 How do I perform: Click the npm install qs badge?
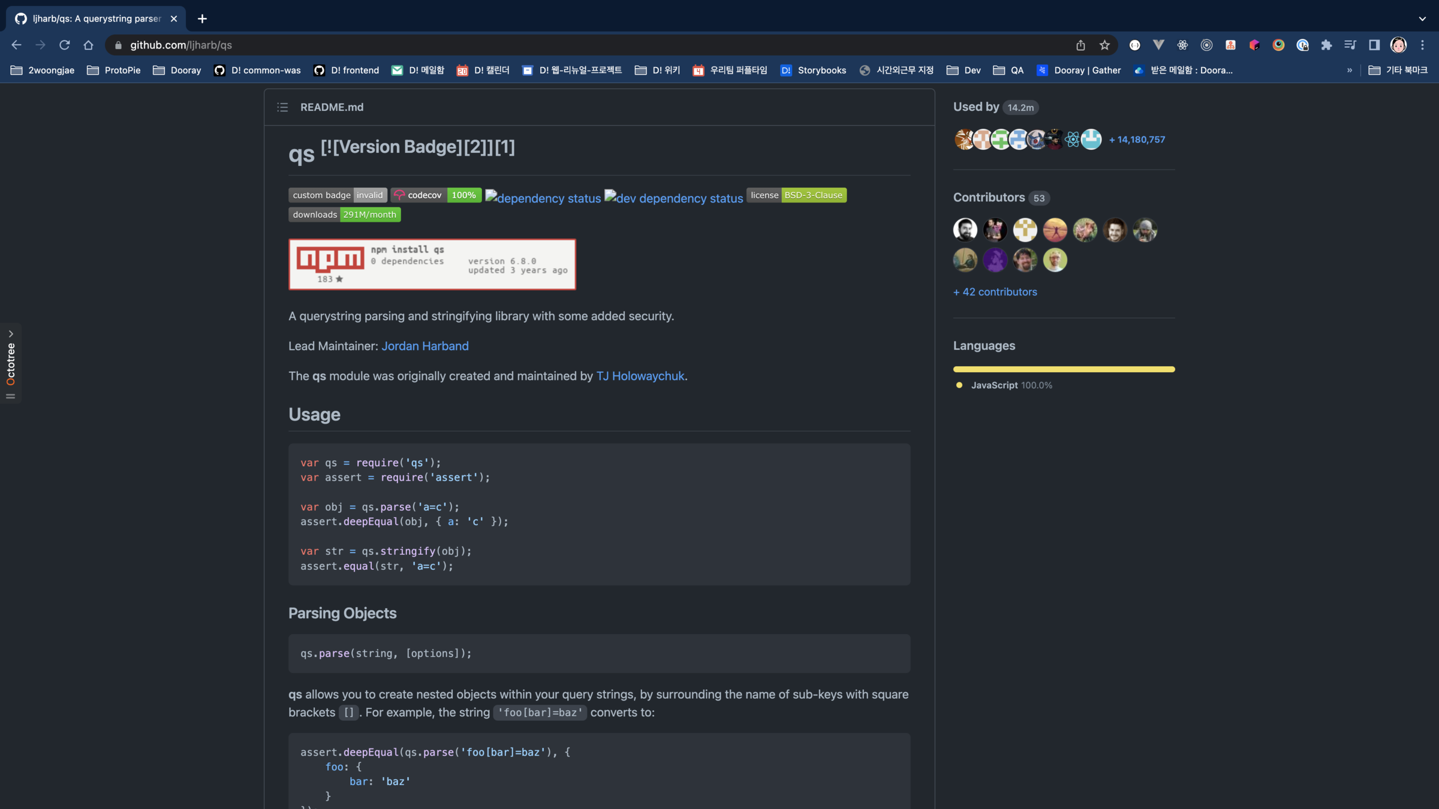[432, 264]
